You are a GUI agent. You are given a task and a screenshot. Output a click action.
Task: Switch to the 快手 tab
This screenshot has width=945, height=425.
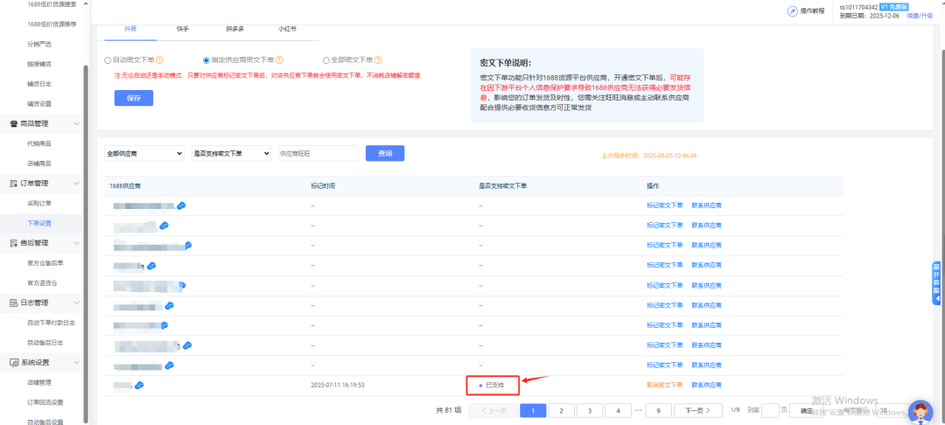(184, 28)
